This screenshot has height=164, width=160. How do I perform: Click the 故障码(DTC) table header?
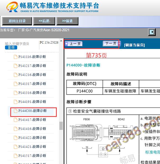(85, 84)
